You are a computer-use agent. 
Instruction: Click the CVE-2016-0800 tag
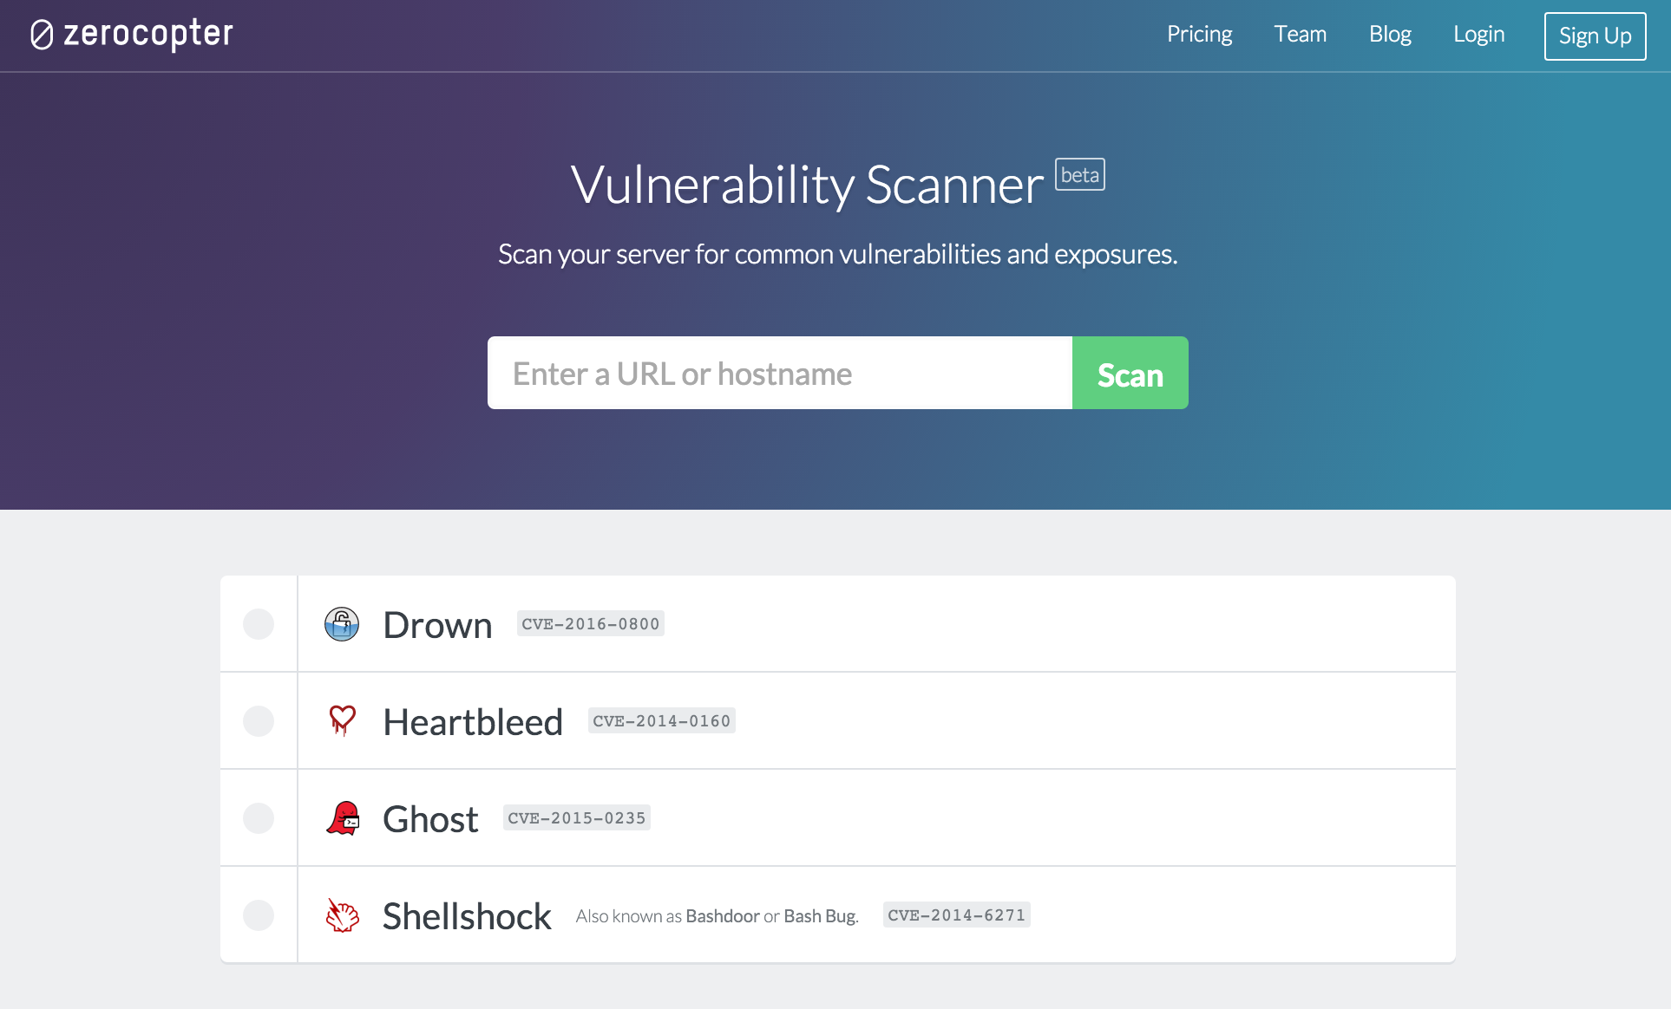(x=591, y=624)
